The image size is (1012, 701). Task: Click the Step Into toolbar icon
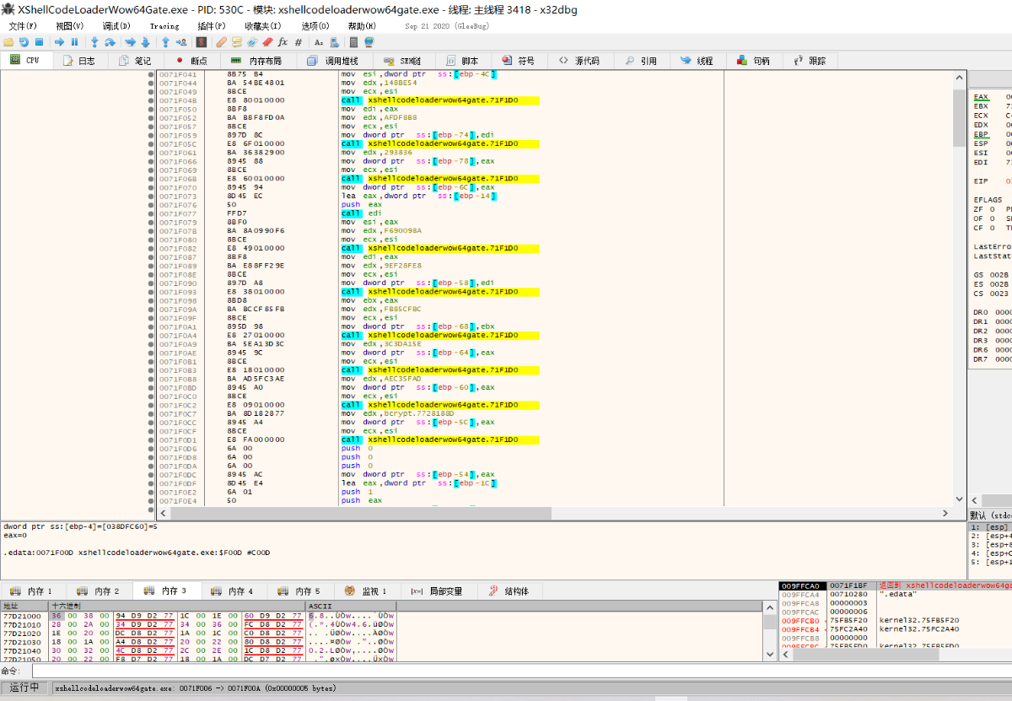click(94, 42)
